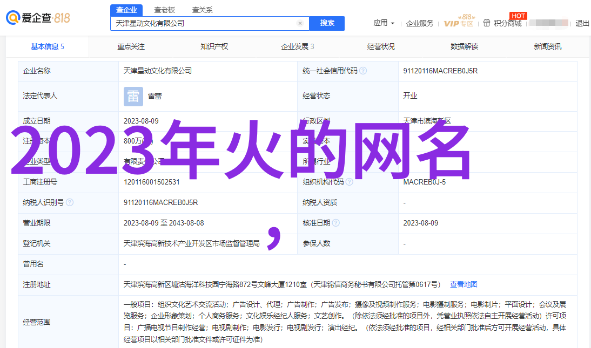The width and height of the screenshot is (591, 348).
Task: Open the 积分商城 link
Action: [x=507, y=23]
